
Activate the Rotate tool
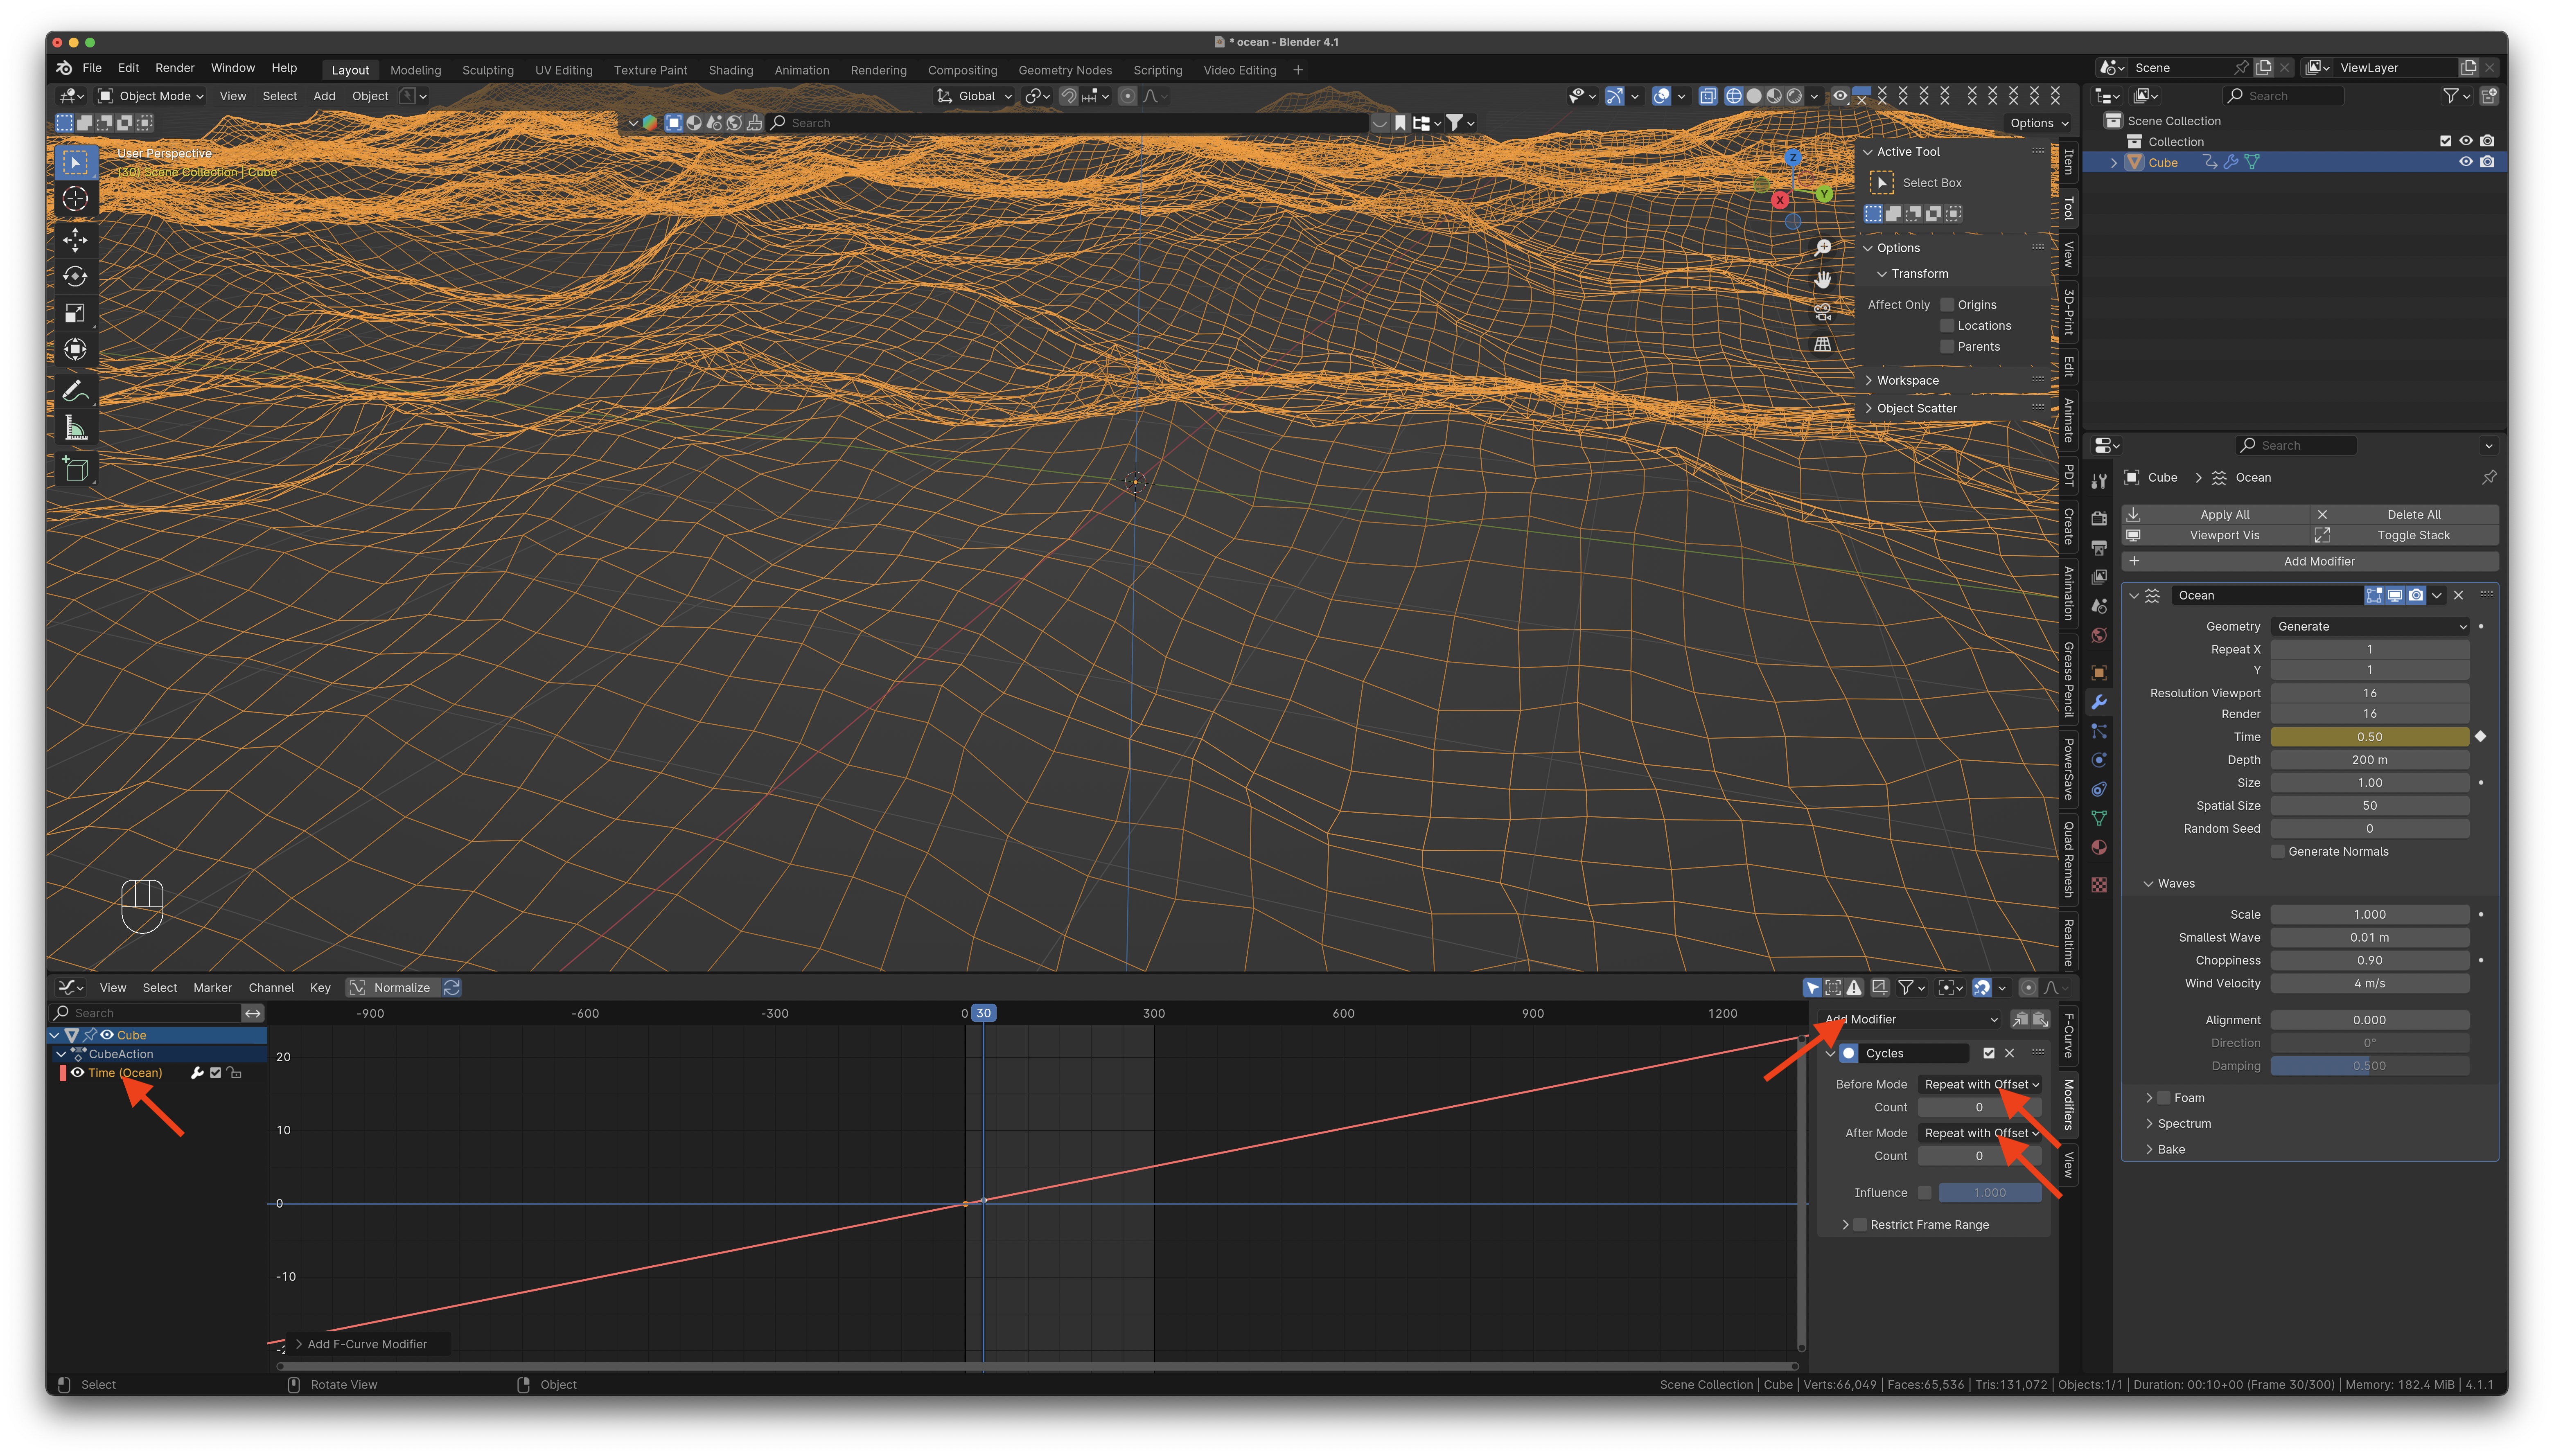[75, 276]
